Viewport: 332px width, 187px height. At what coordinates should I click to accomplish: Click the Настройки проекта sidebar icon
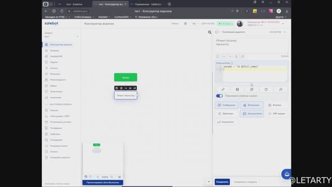click(x=46, y=157)
